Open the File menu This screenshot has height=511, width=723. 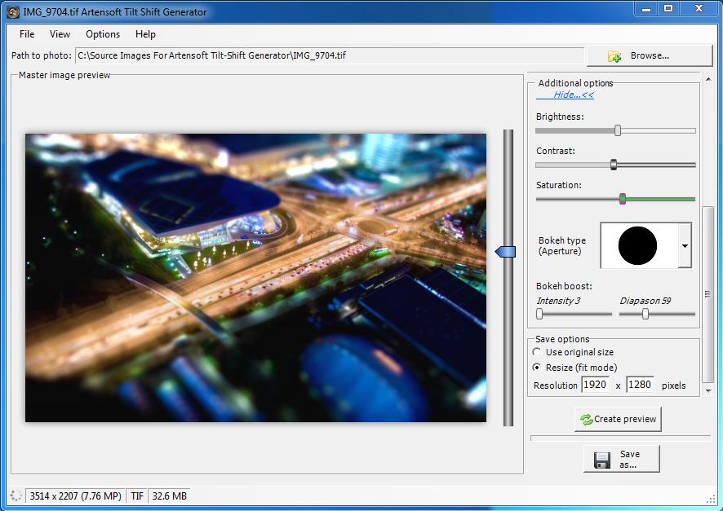click(x=27, y=34)
